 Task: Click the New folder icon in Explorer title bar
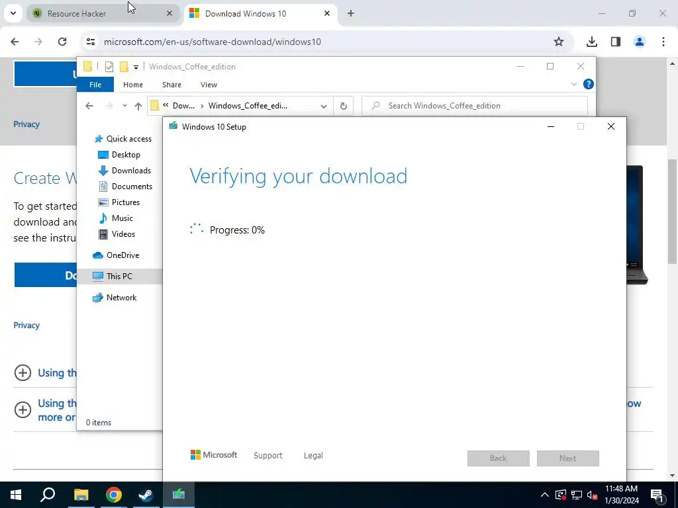124,67
